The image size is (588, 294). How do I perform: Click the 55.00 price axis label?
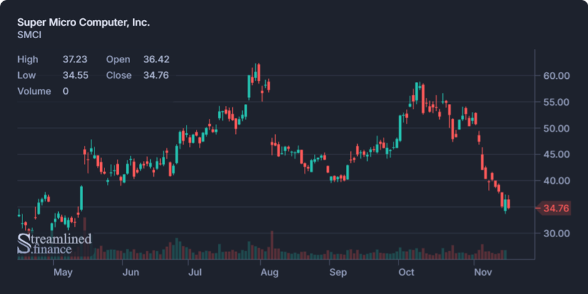coord(557,102)
